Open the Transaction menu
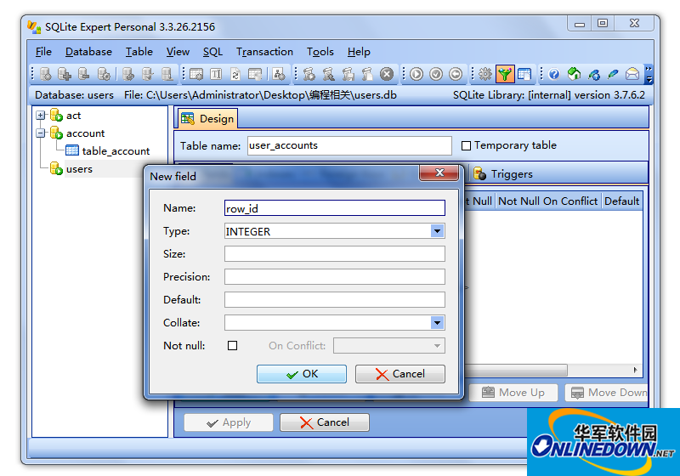The height and width of the screenshot is (476, 680). [264, 52]
